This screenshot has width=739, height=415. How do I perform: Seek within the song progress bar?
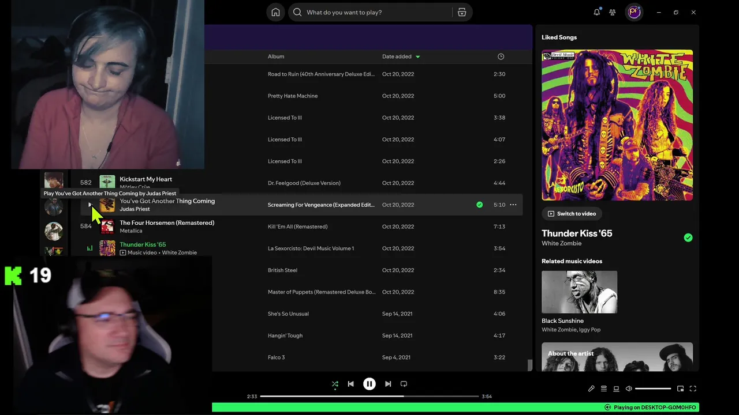(x=369, y=397)
